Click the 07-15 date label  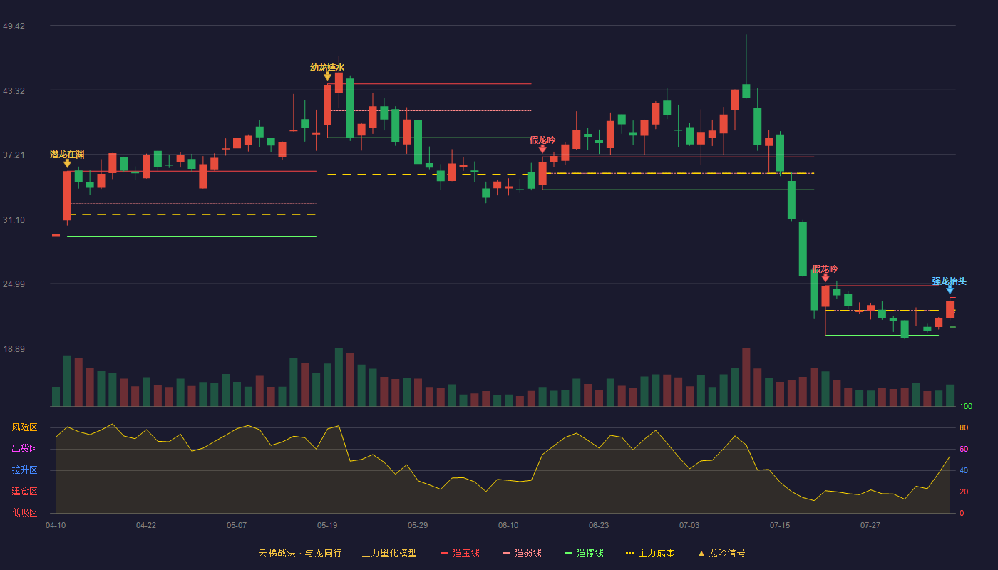coord(780,525)
